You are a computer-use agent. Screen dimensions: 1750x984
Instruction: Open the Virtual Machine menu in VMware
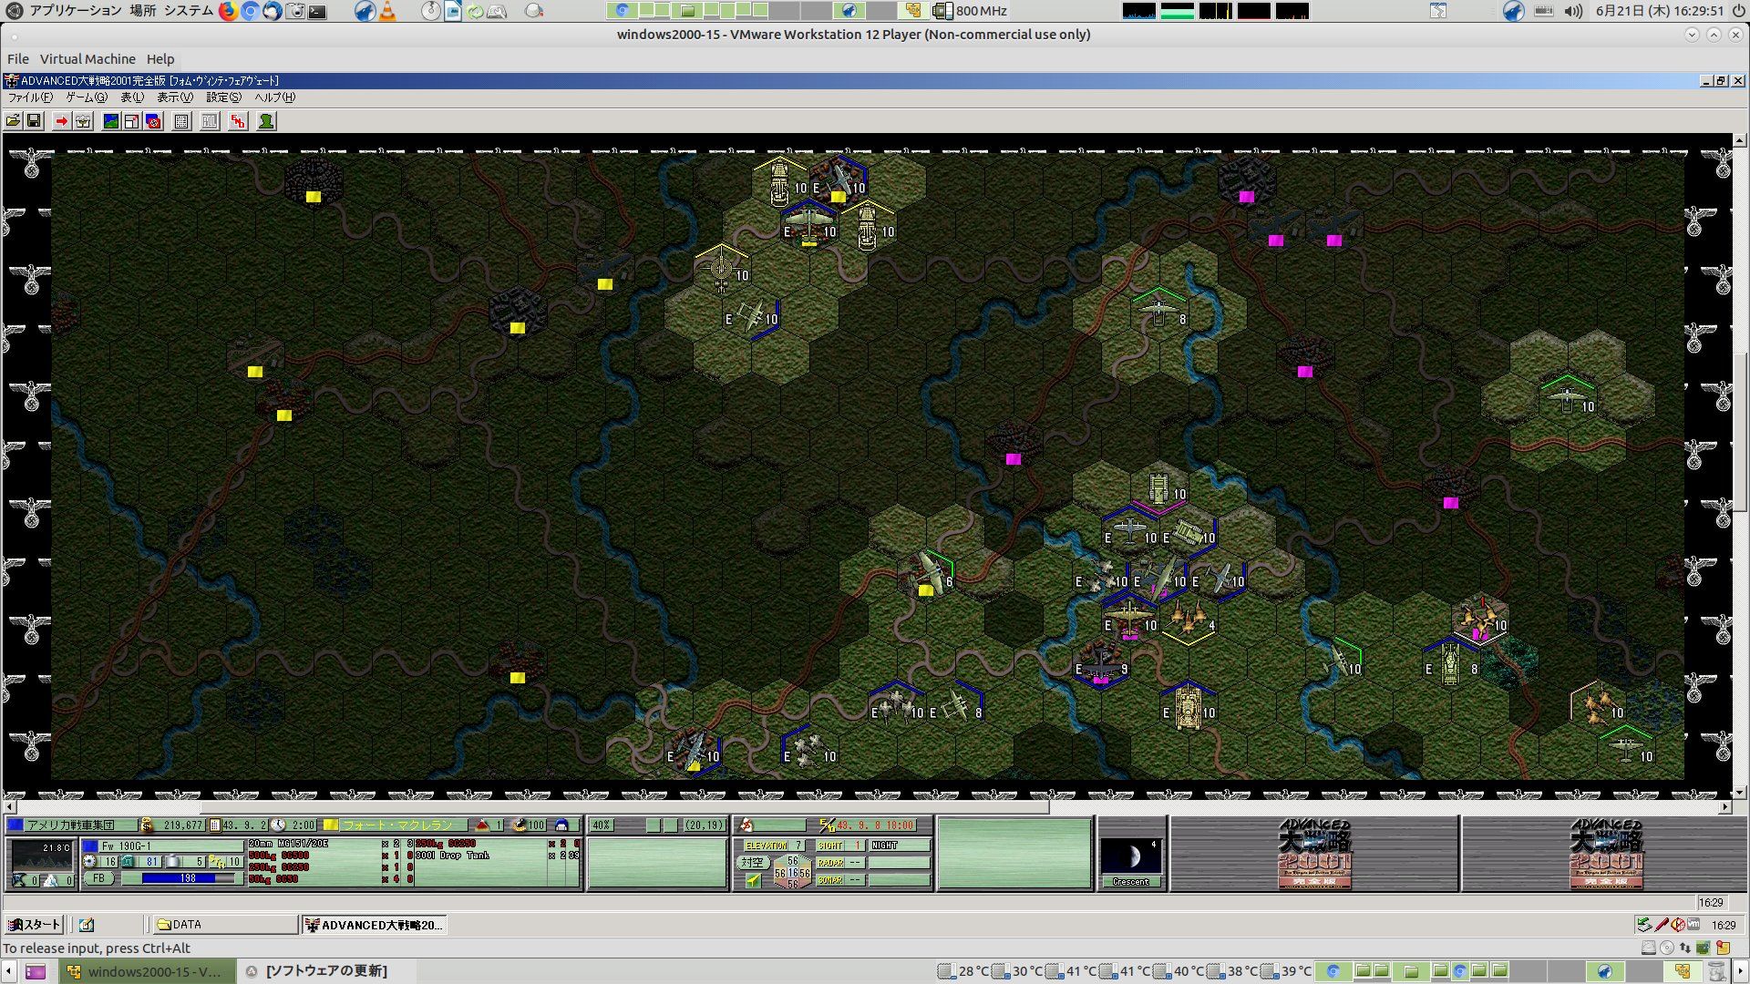click(x=87, y=59)
